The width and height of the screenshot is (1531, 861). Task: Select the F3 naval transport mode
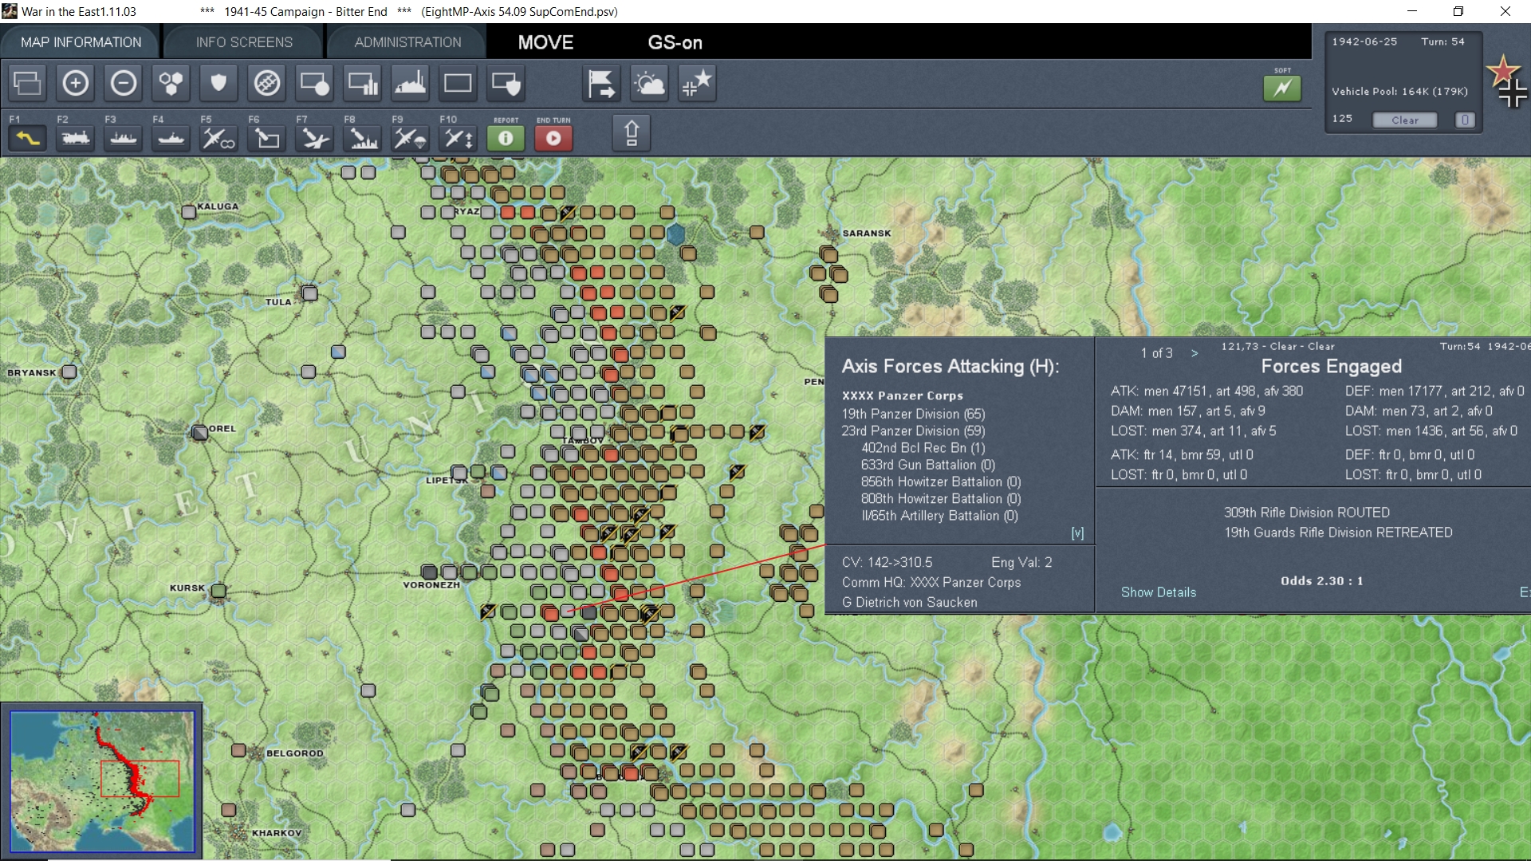[124, 138]
